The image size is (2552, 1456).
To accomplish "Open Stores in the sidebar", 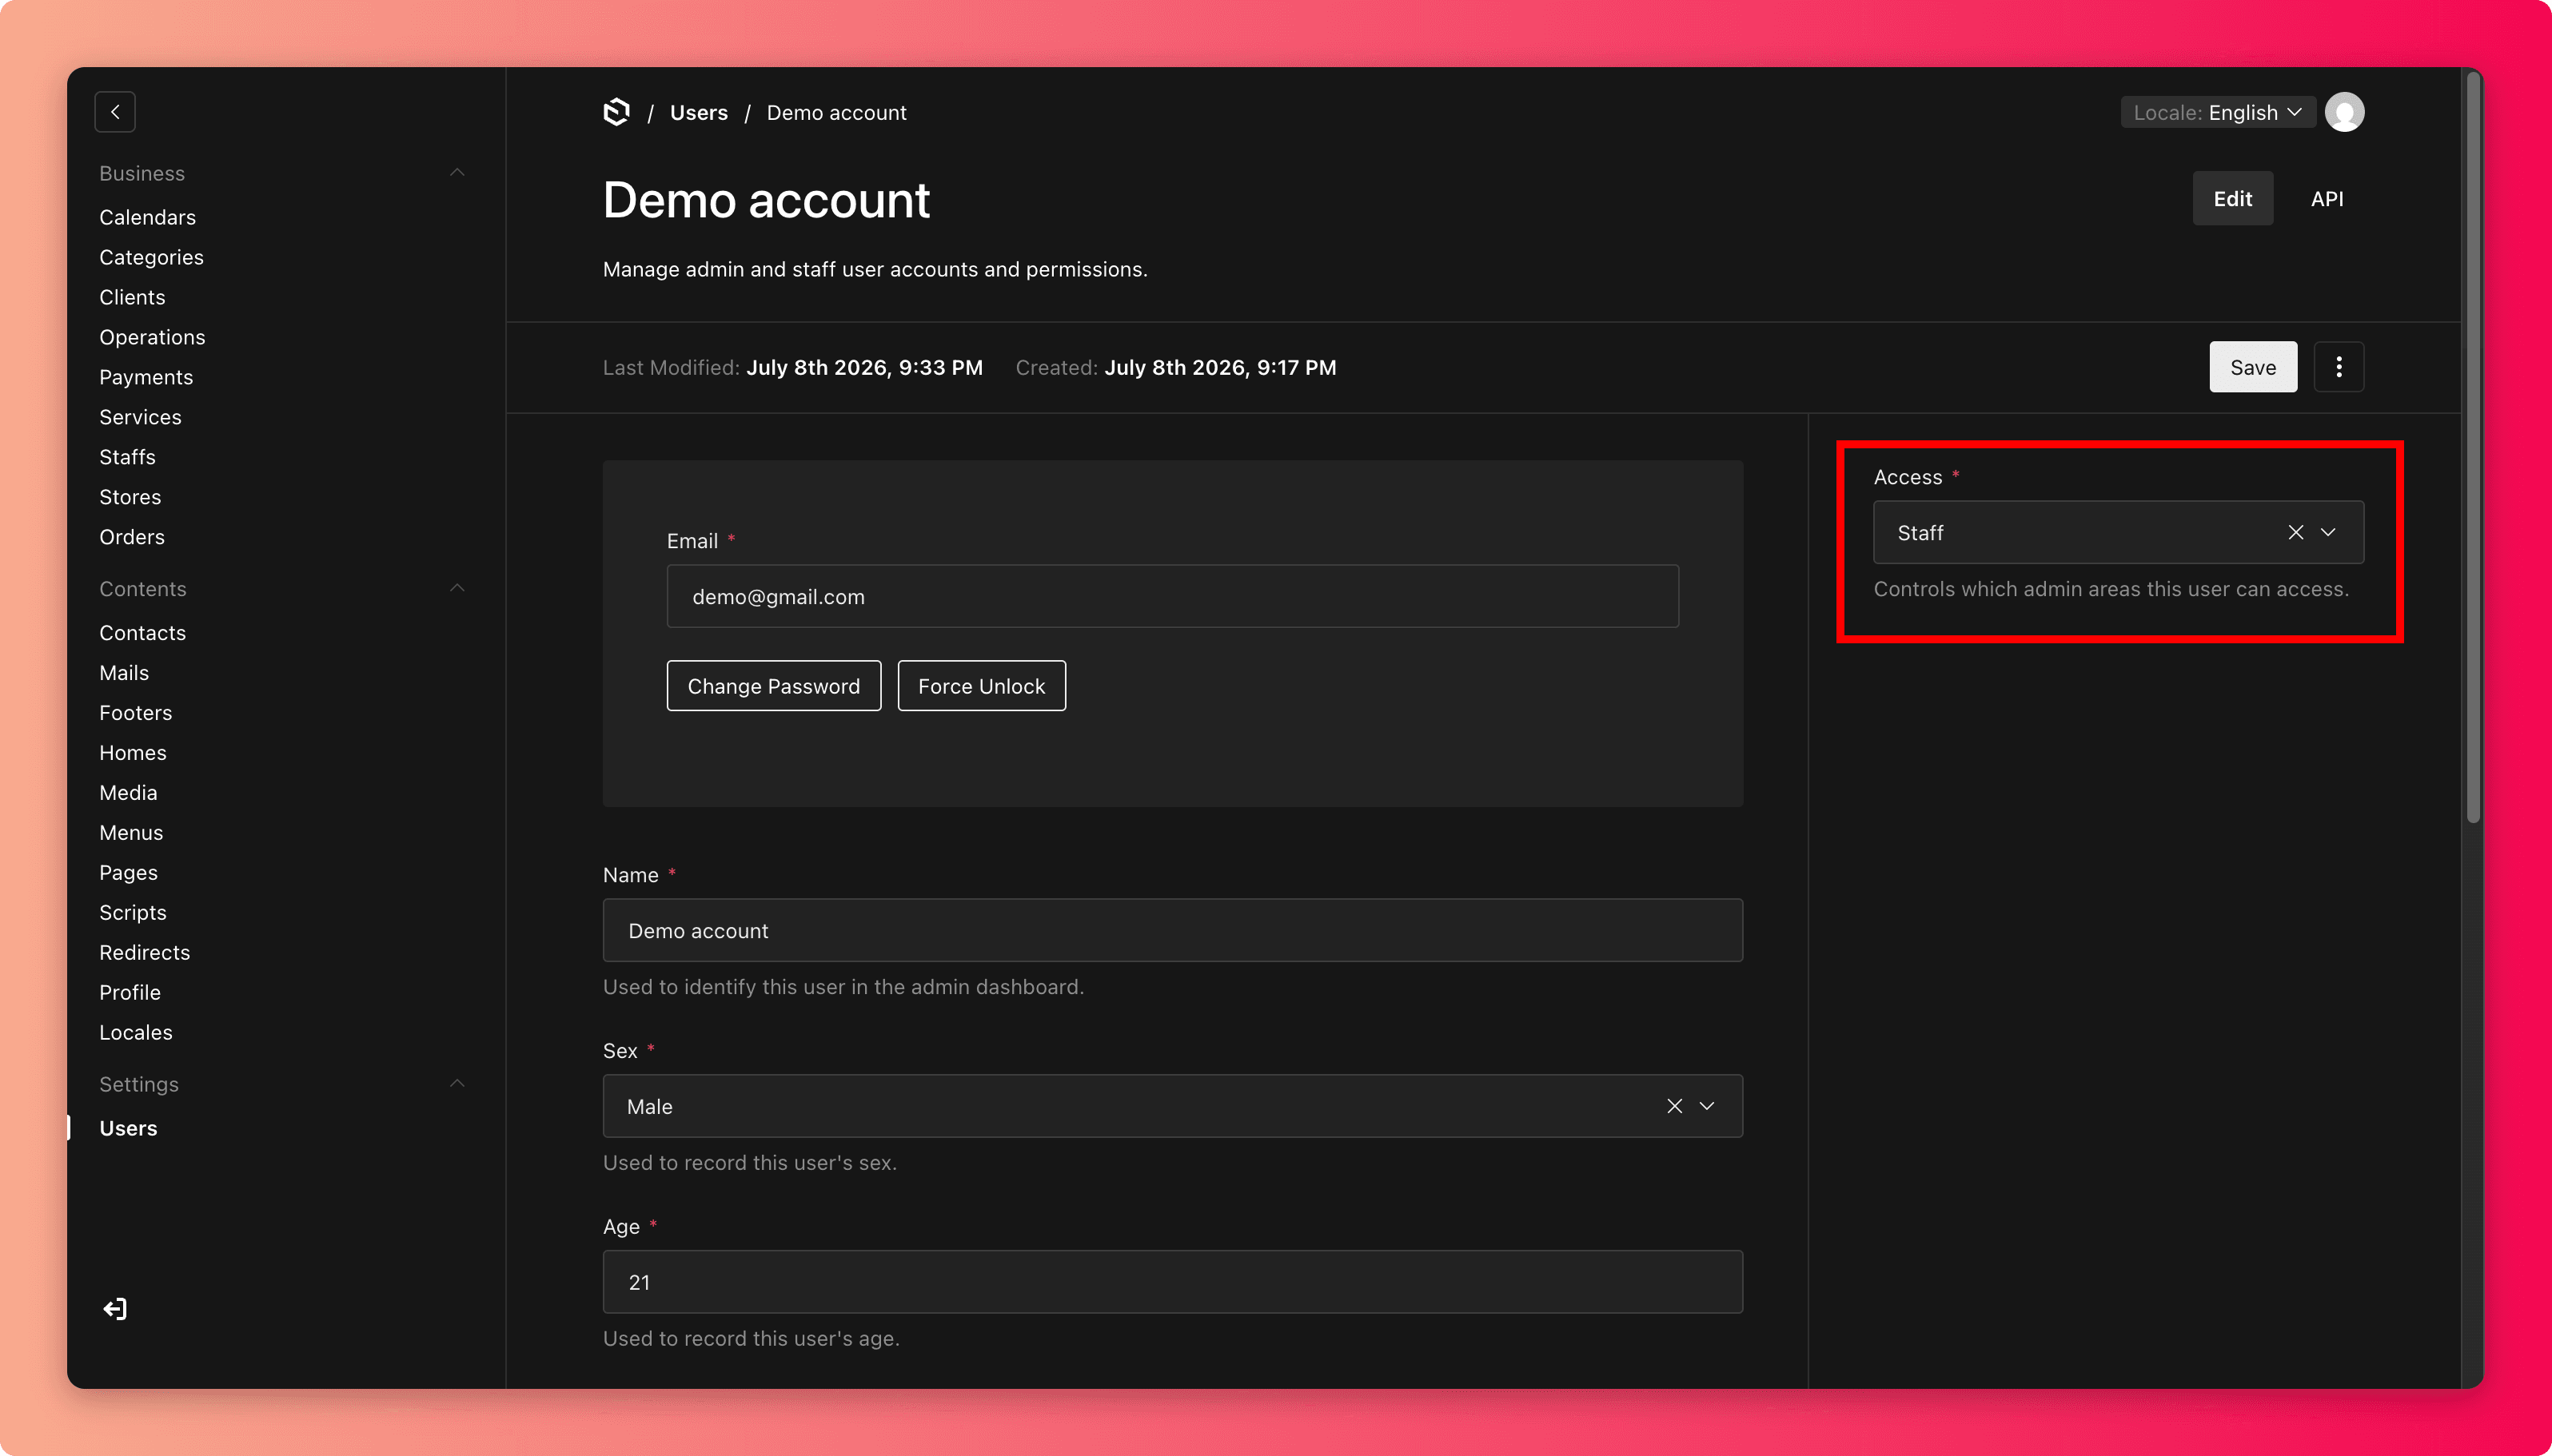I will 130,497.
